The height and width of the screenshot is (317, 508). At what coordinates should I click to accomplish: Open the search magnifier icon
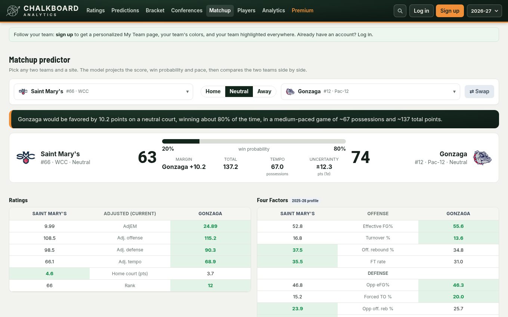[x=400, y=11]
